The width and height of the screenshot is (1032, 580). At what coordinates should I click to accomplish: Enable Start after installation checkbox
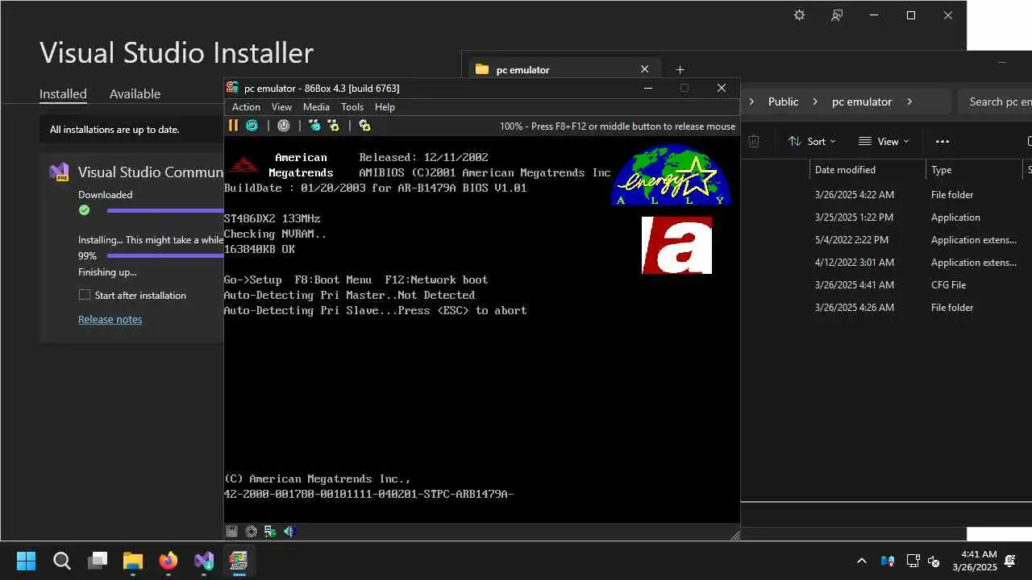click(x=84, y=295)
